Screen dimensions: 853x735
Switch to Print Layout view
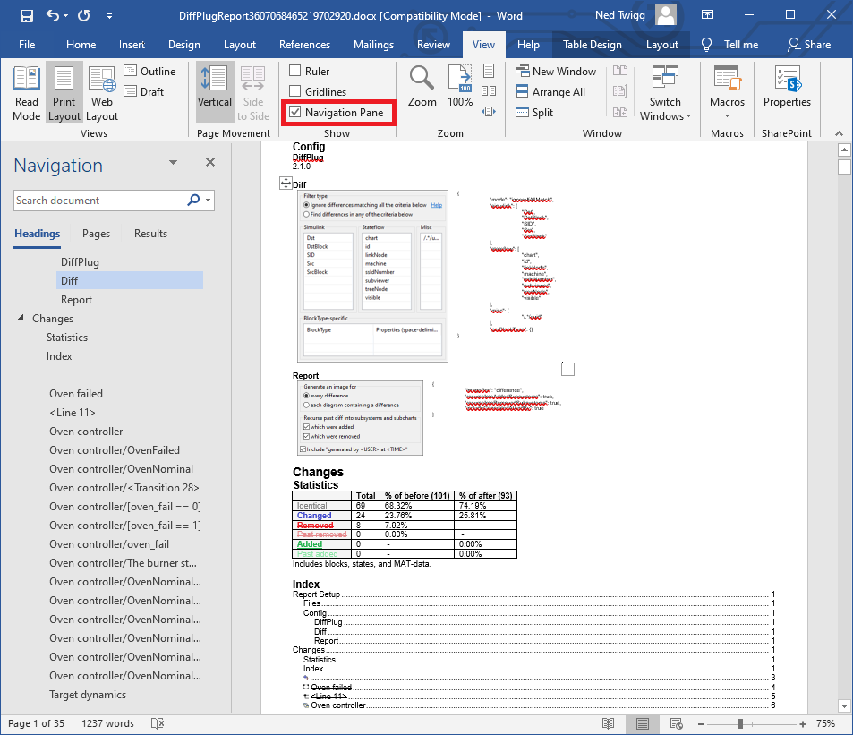(64, 94)
